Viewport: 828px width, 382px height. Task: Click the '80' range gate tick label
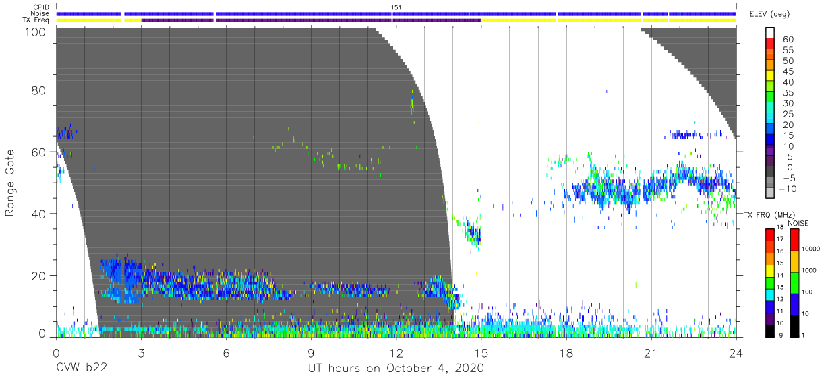[39, 90]
